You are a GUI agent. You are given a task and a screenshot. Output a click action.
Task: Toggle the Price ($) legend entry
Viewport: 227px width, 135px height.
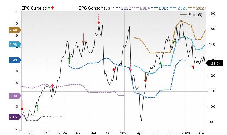coord(191,15)
